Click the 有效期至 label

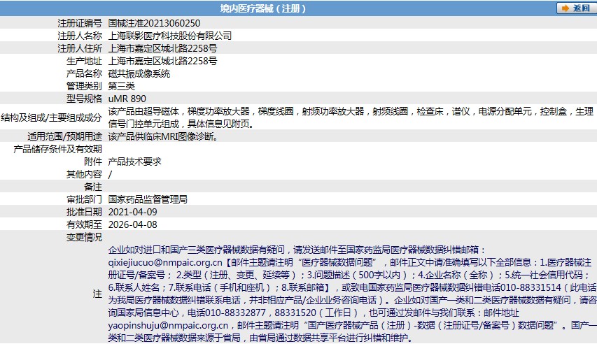pos(84,224)
